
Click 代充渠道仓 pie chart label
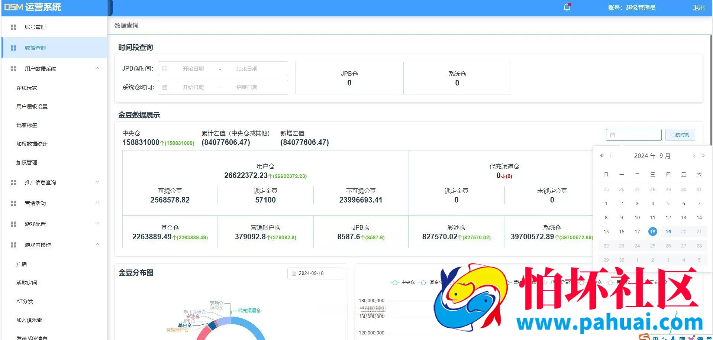[x=249, y=311]
